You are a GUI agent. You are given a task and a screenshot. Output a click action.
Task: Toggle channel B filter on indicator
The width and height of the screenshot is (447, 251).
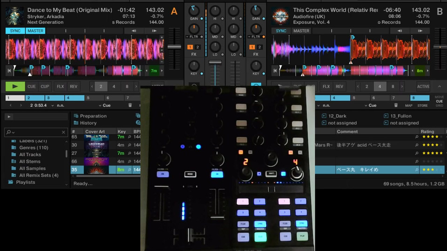click(x=264, y=37)
